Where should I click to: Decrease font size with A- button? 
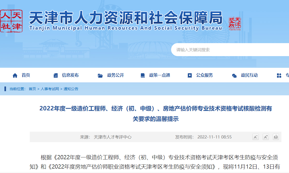pyautogui.click(x=256, y=137)
